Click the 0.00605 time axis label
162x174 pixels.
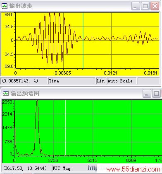[x=63, y=73]
